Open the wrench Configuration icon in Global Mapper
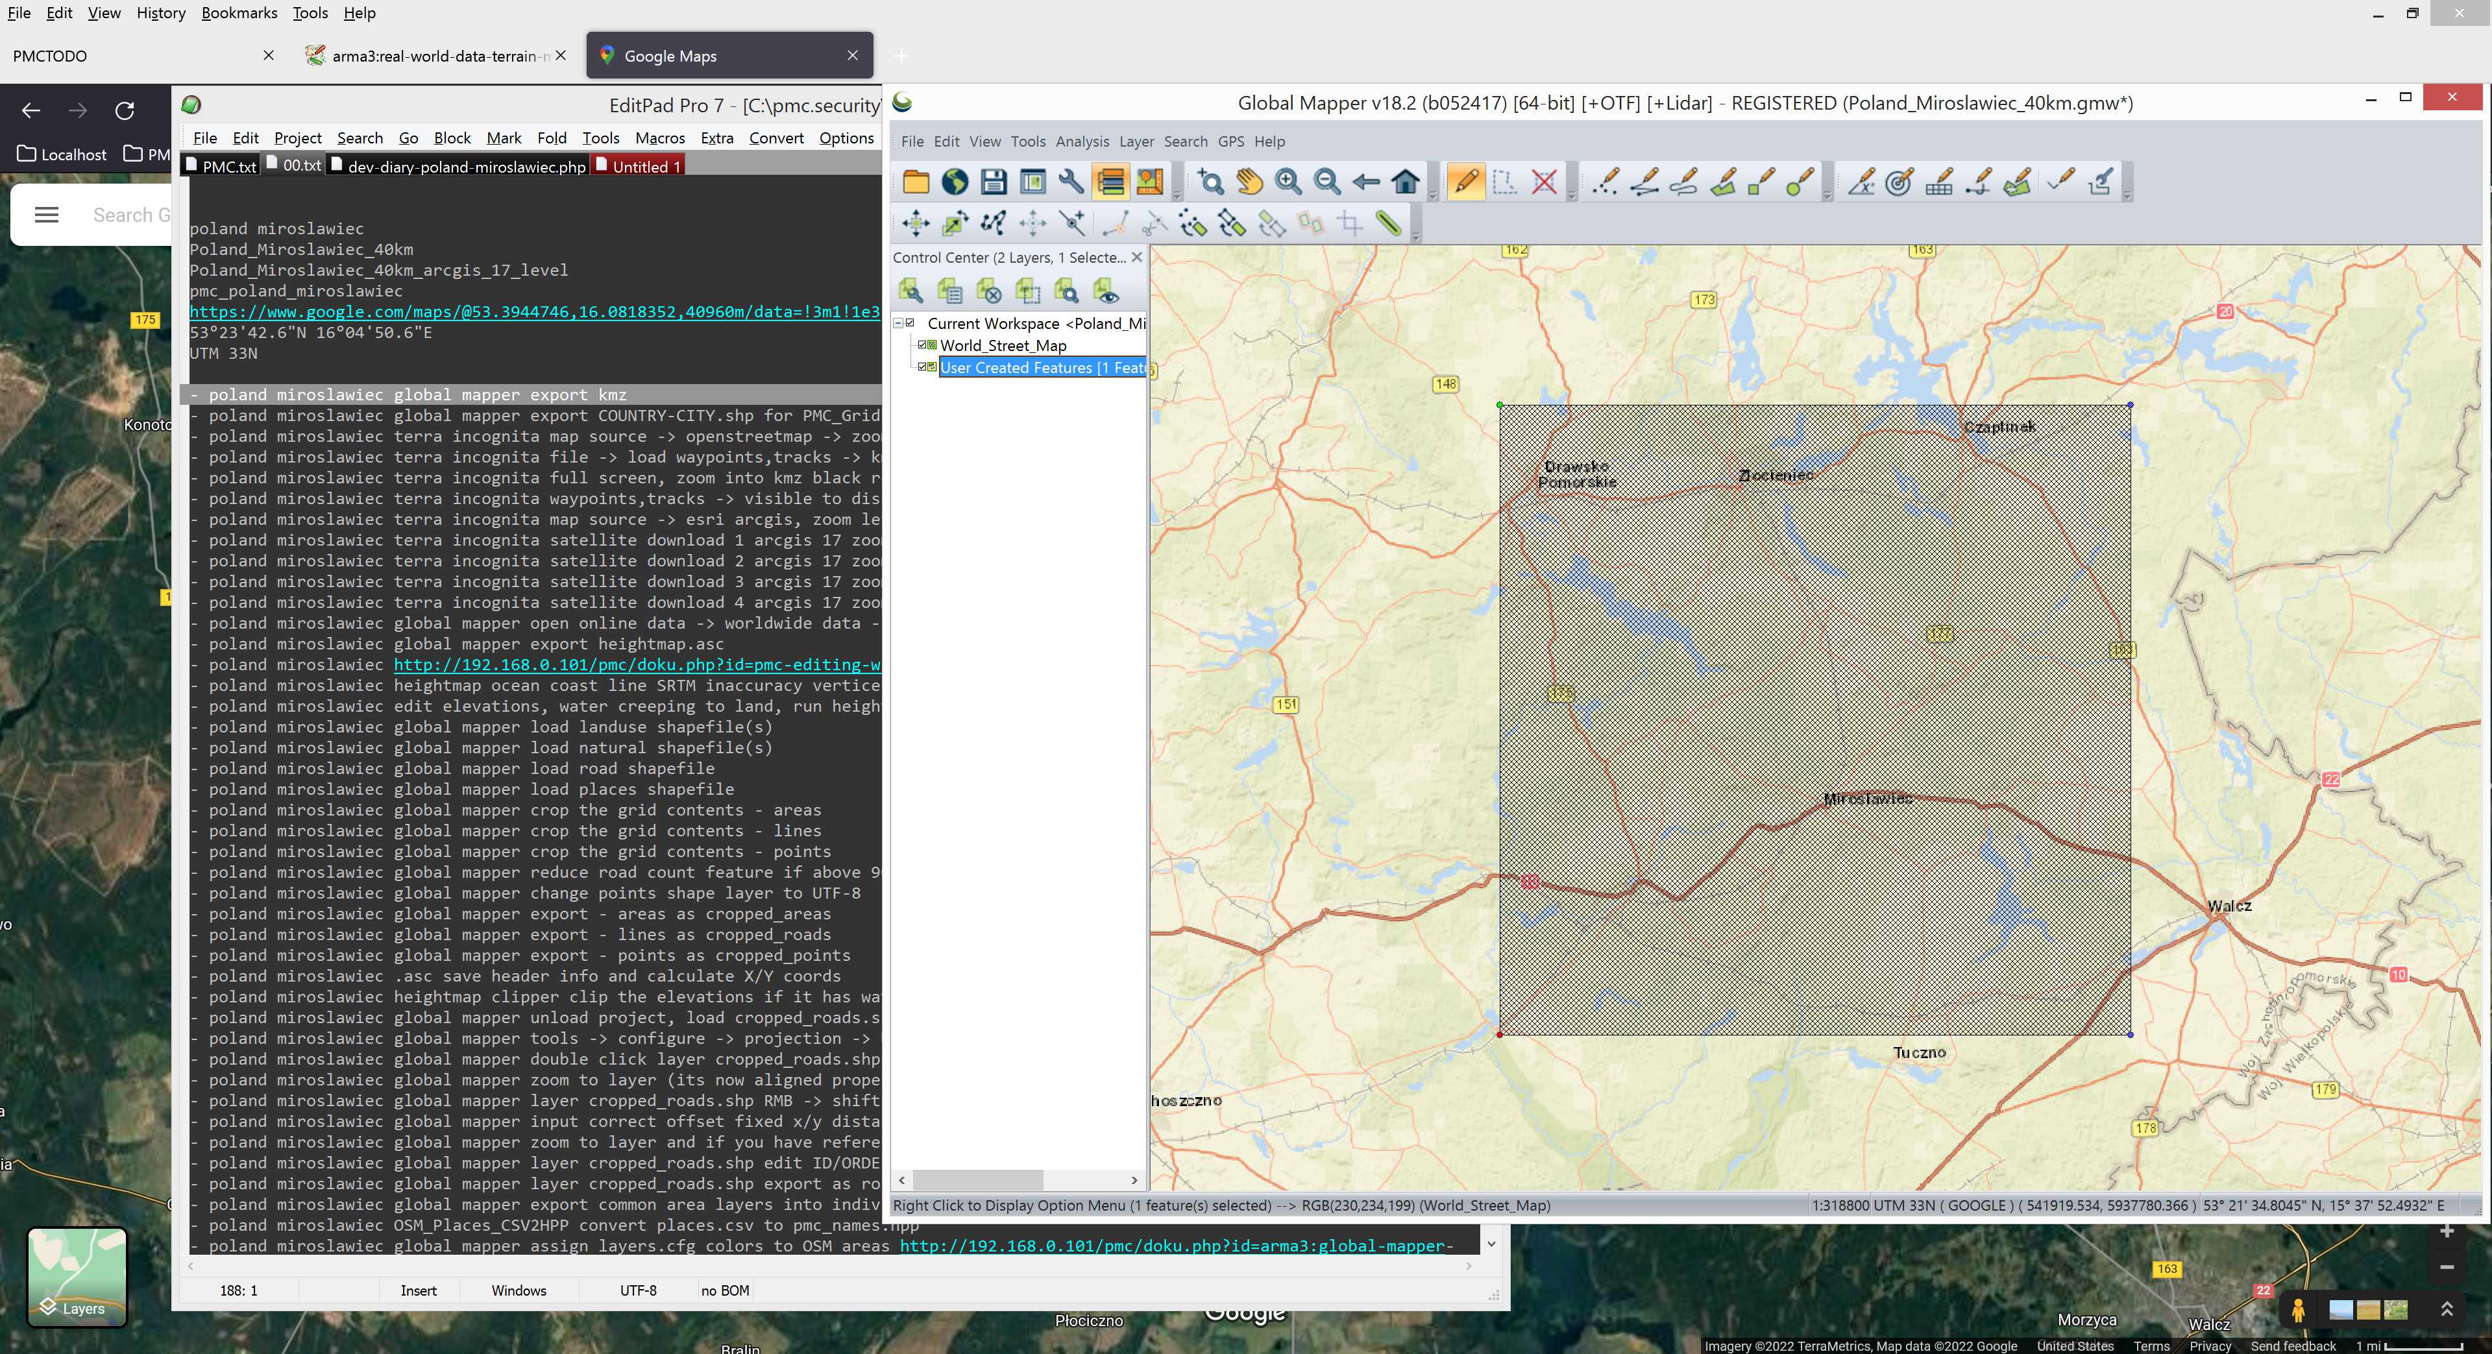Viewport: 2492px width, 1354px height. tap(1071, 182)
